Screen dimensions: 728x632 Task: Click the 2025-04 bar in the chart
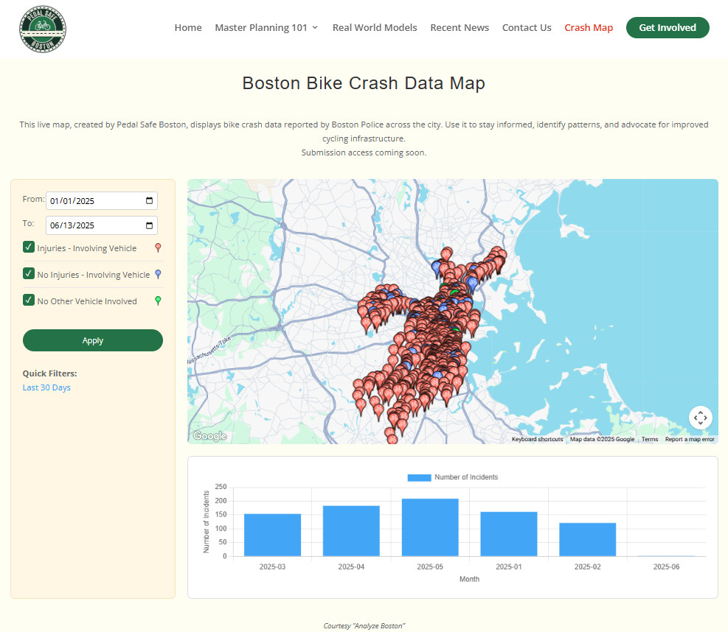[351, 531]
